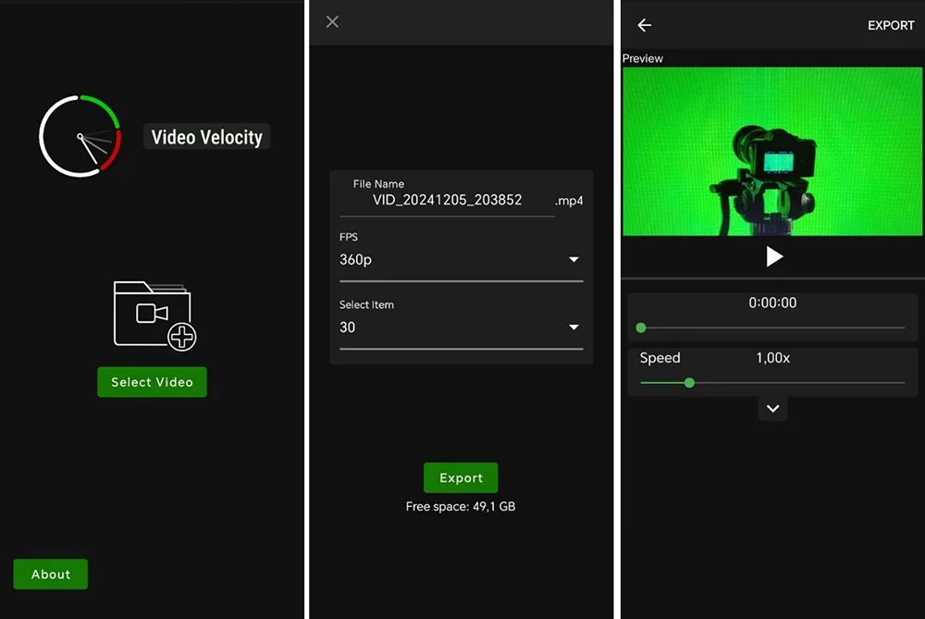Click the Preview label

point(643,58)
